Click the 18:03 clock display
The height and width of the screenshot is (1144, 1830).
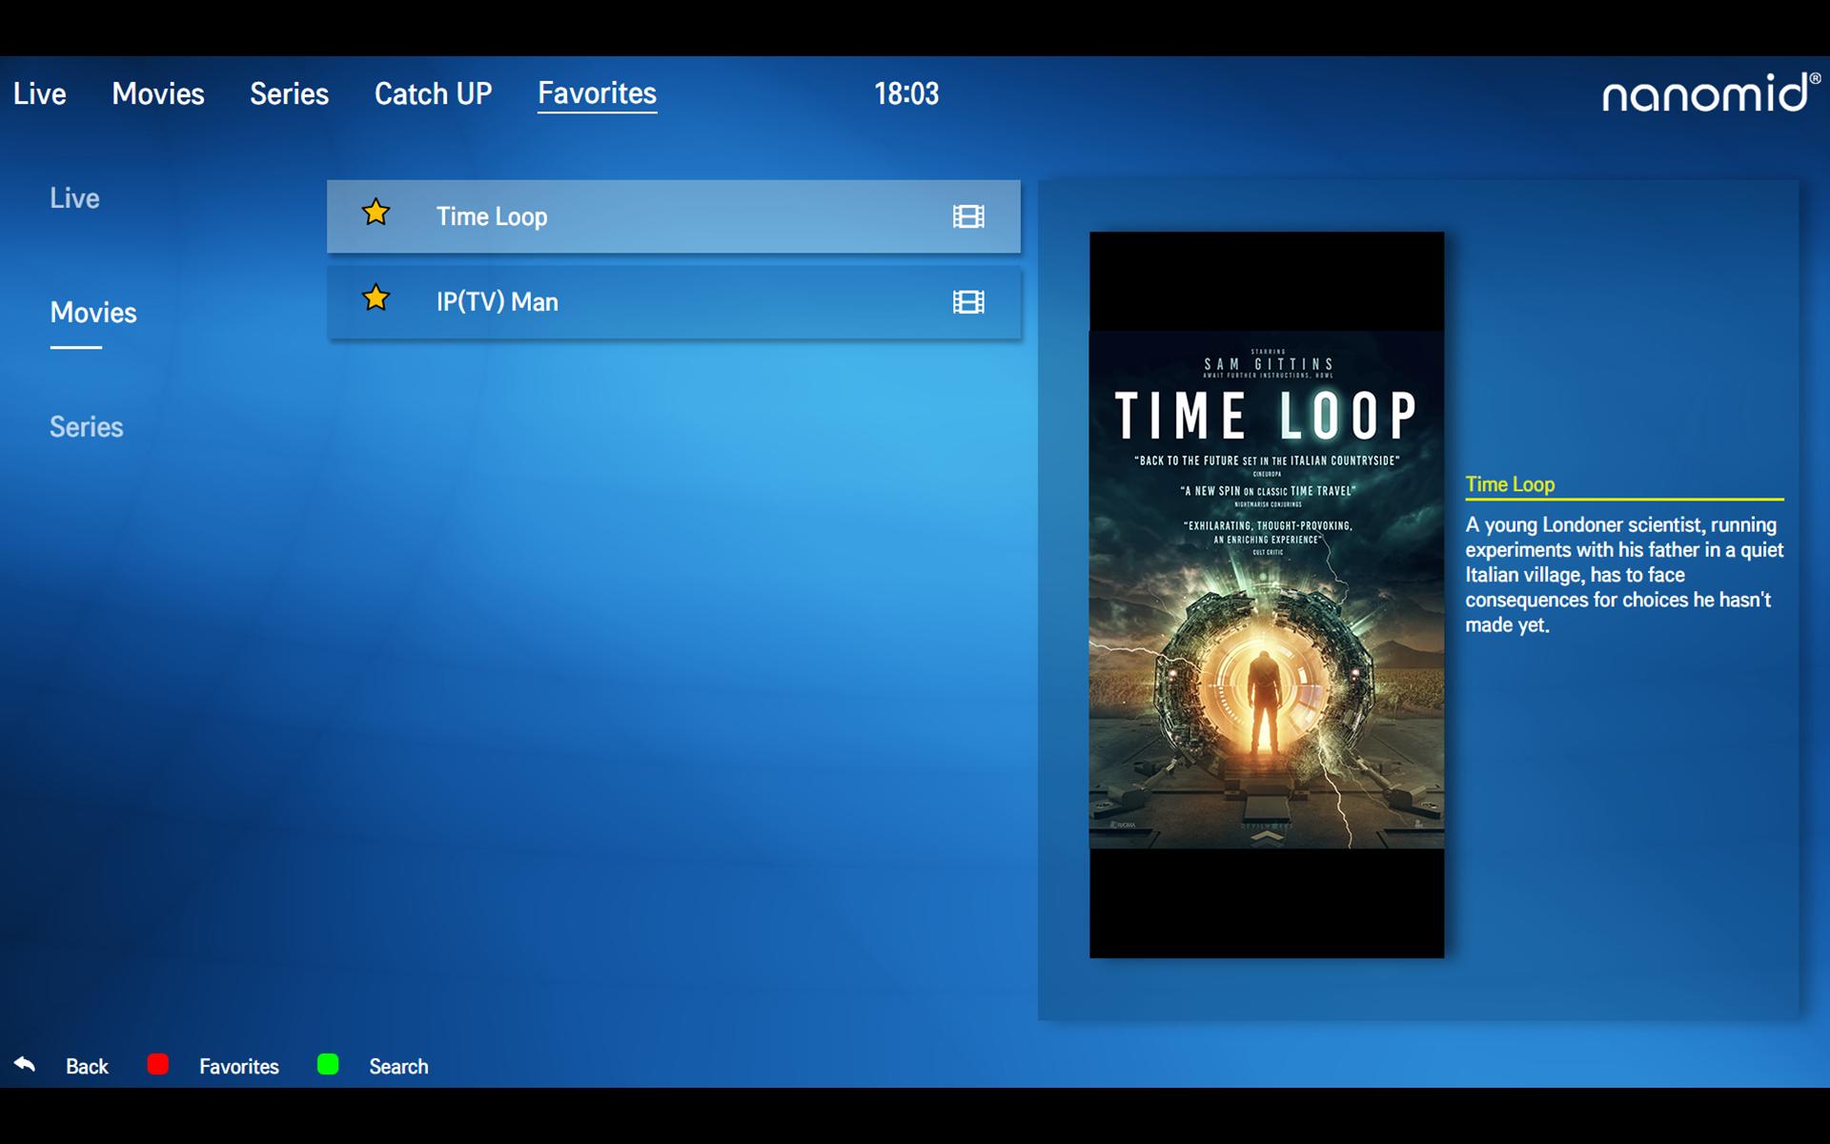(x=906, y=93)
